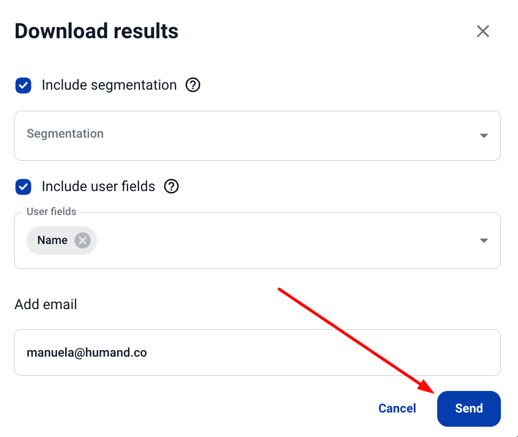Remove the Name chip from User fields

pyautogui.click(x=83, y=241)
